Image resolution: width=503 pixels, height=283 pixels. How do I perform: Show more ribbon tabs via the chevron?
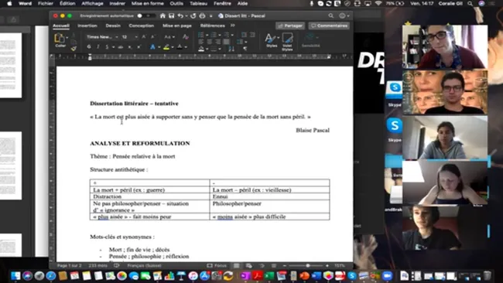click(233, 26)
